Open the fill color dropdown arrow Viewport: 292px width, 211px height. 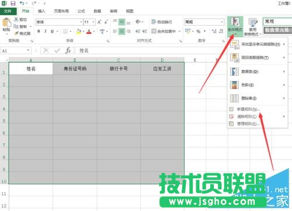point(84,31)
